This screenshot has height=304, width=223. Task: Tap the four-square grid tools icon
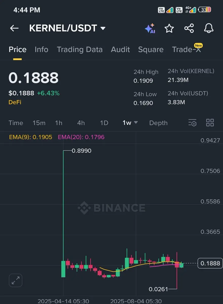click(x=210, y=123)
